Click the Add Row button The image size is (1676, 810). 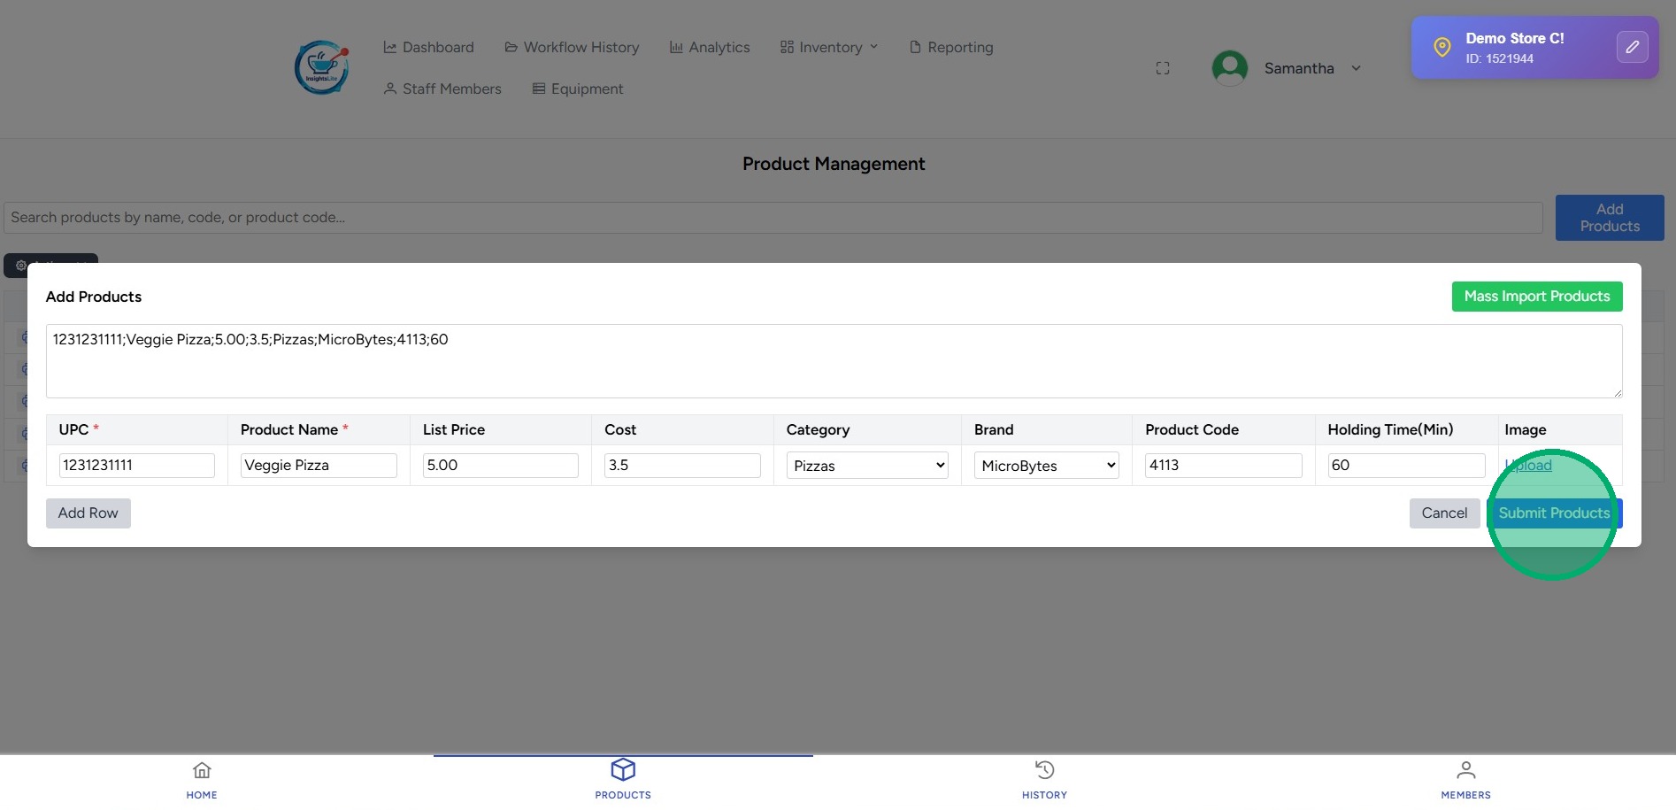[x=88, y=513]
